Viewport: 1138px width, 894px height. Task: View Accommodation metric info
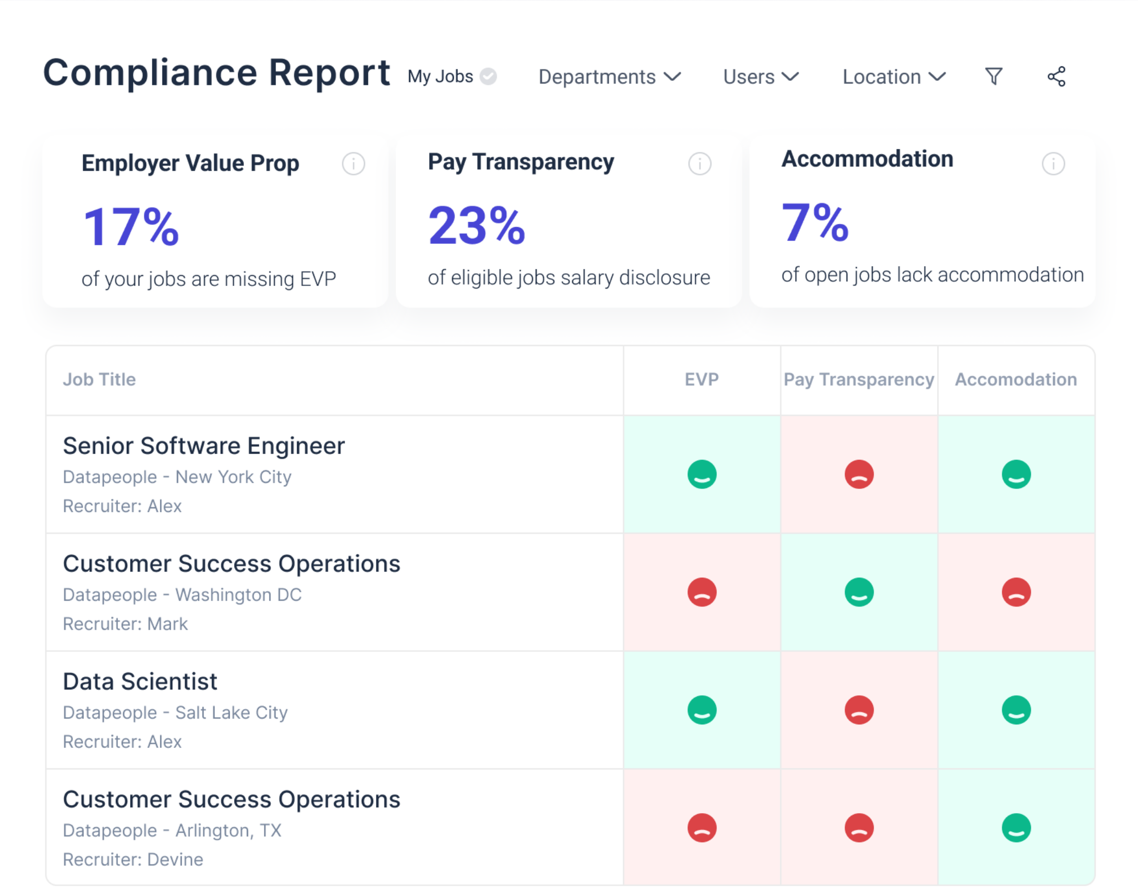(x=1054, y=163)
